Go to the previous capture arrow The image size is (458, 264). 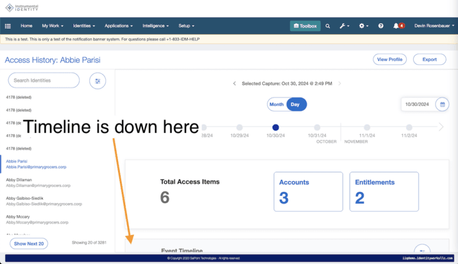click(x=234, y=83)
